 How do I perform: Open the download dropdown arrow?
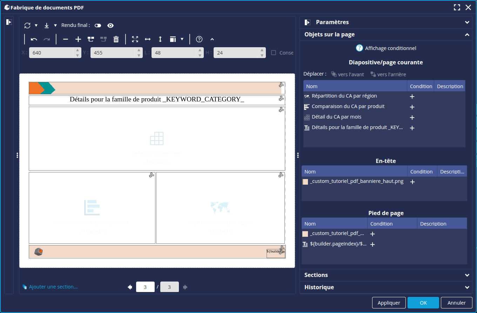coord(55,26)
